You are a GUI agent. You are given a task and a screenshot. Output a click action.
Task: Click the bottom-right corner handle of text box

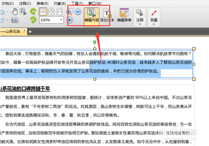[194, 79]
